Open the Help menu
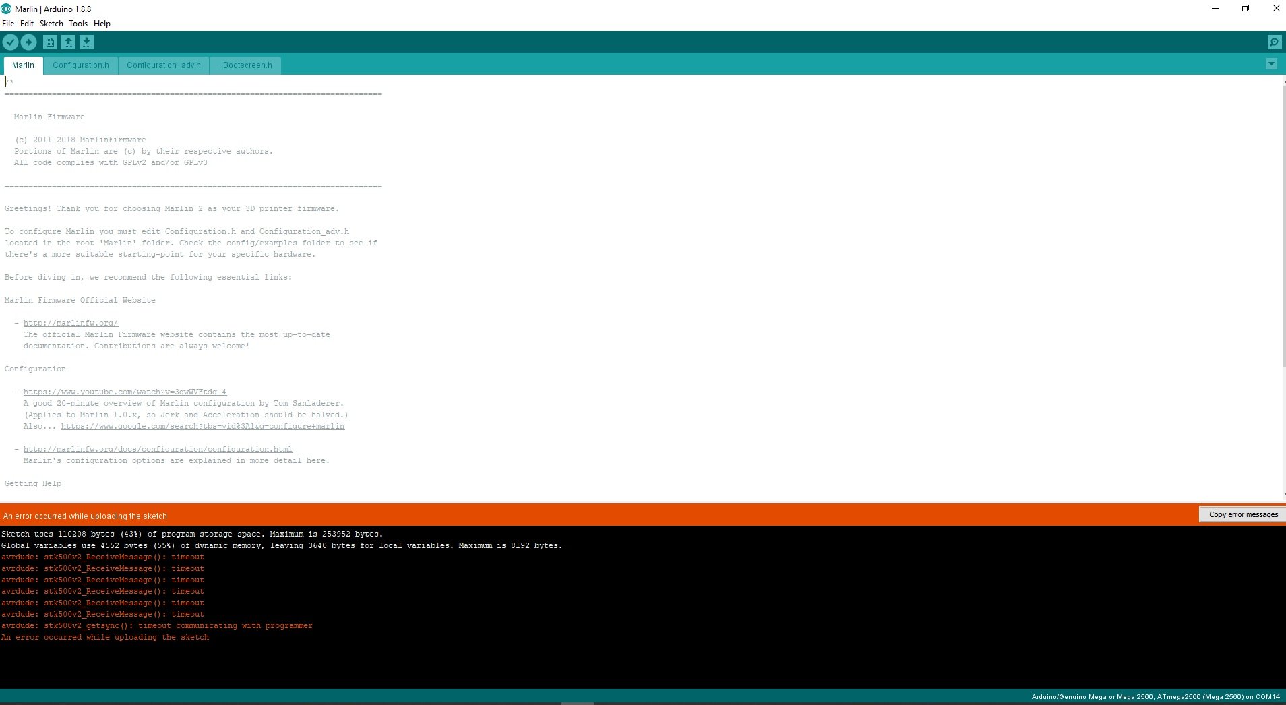The height and width of the screenshot is (705, 1286). click(x=102, y=24)
